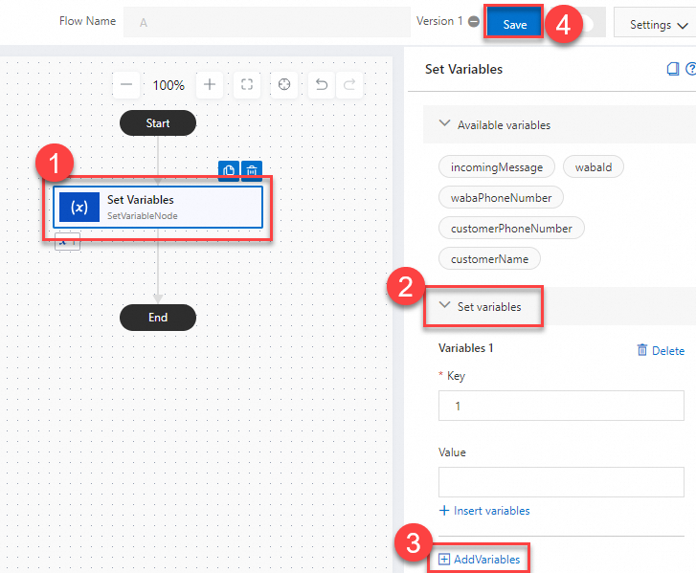Delete the Set Variables node via trash icon
The image size is (696, 573).
(x=252, y=170)
